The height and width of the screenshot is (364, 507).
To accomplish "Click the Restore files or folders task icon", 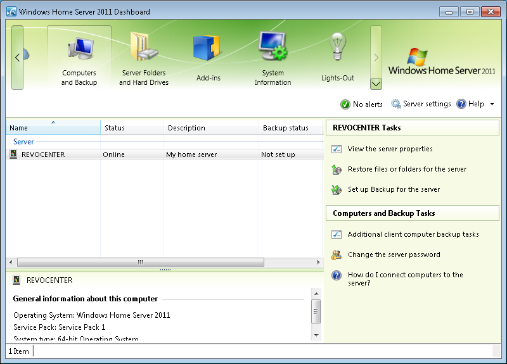I will [337, 169].
